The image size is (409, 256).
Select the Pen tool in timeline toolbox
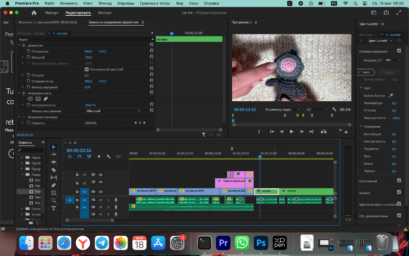[54, 185]
